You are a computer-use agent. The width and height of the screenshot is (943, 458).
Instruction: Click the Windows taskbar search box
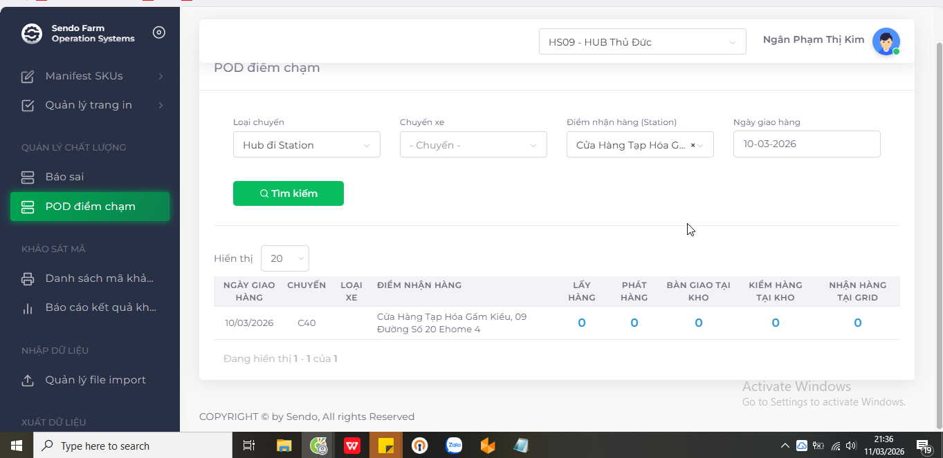pos(133,446)
